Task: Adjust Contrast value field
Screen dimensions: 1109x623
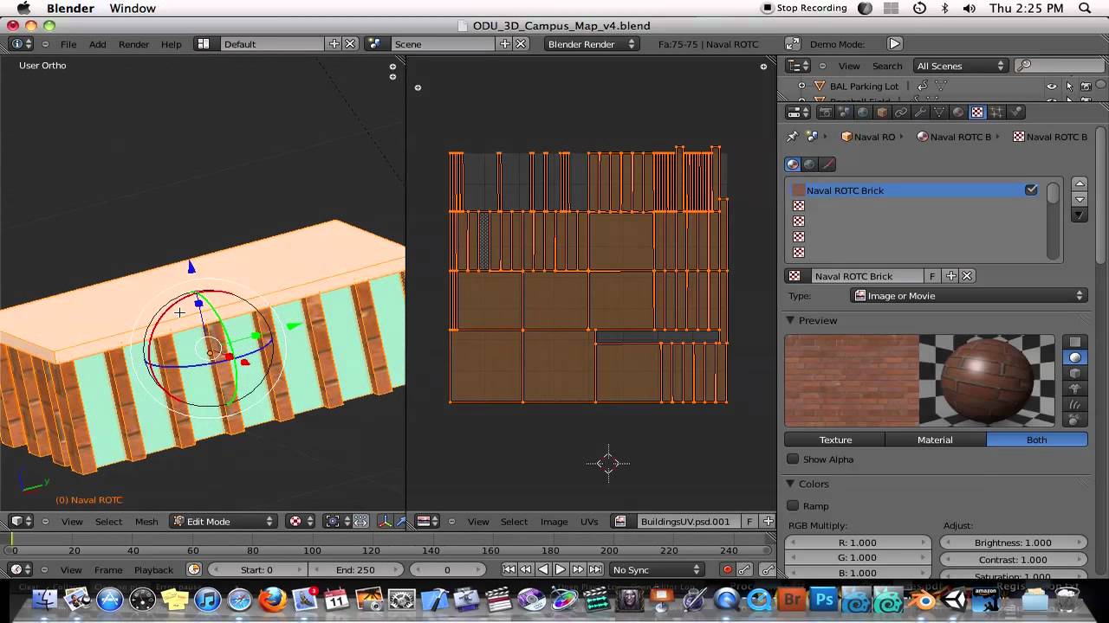Action: pos(1012,560)
